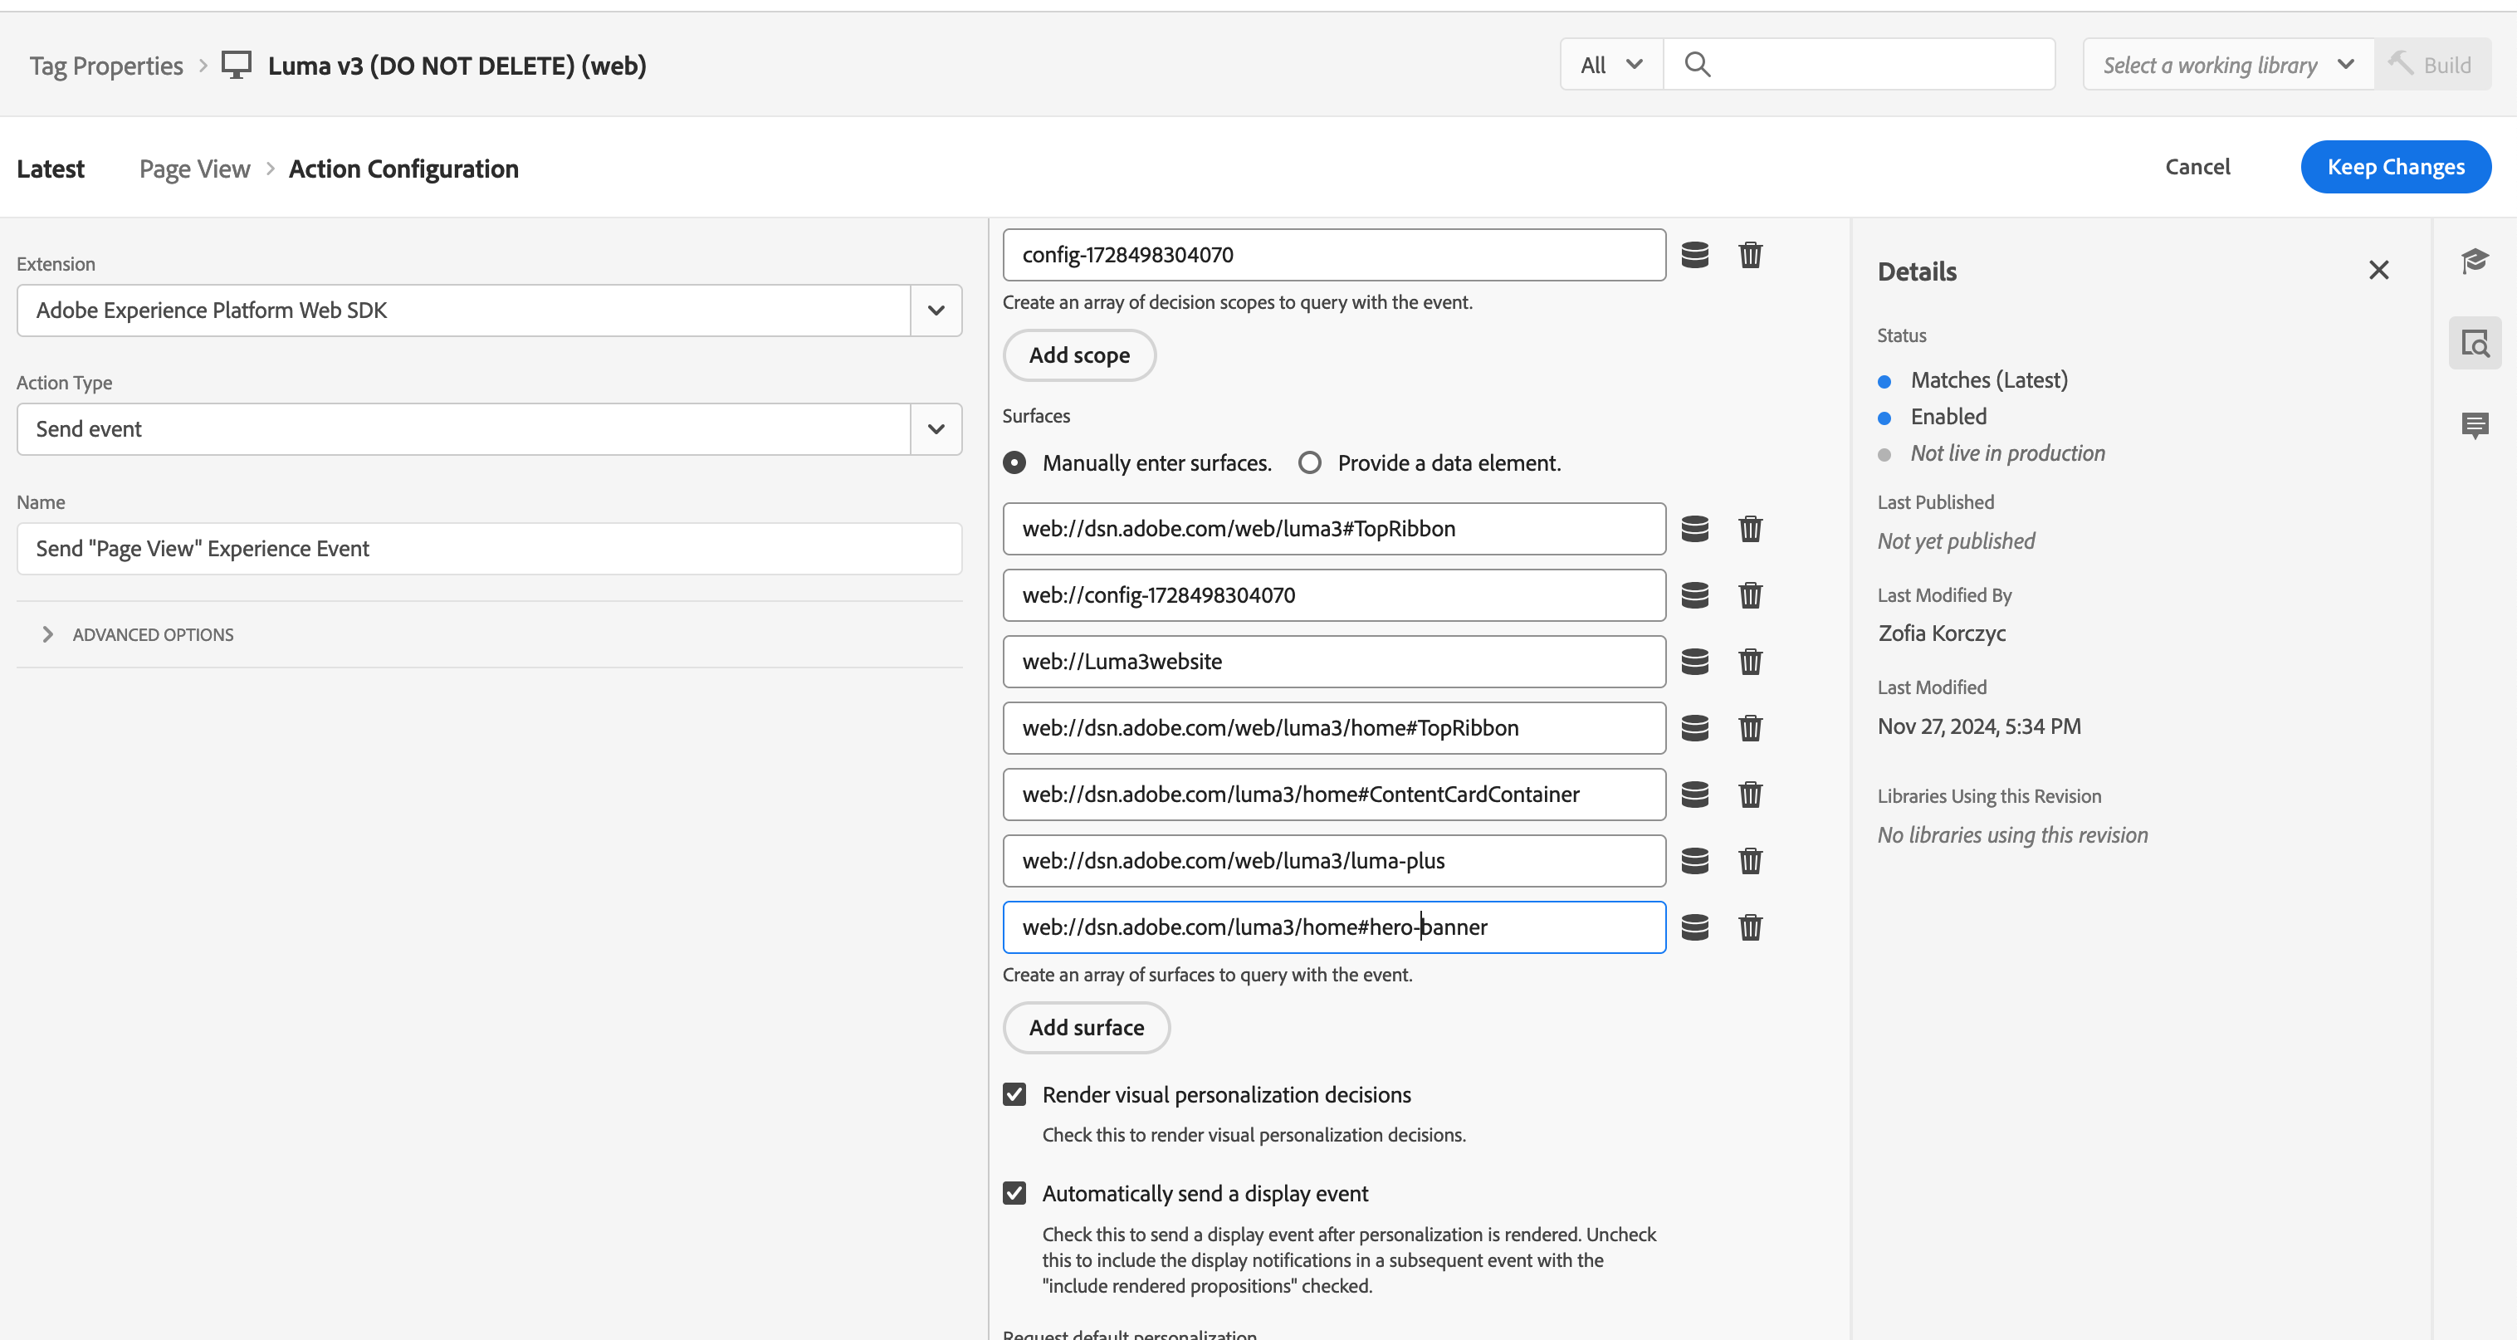Click the Latest revision label
Screen dimensions: 2517x1340
51,169
